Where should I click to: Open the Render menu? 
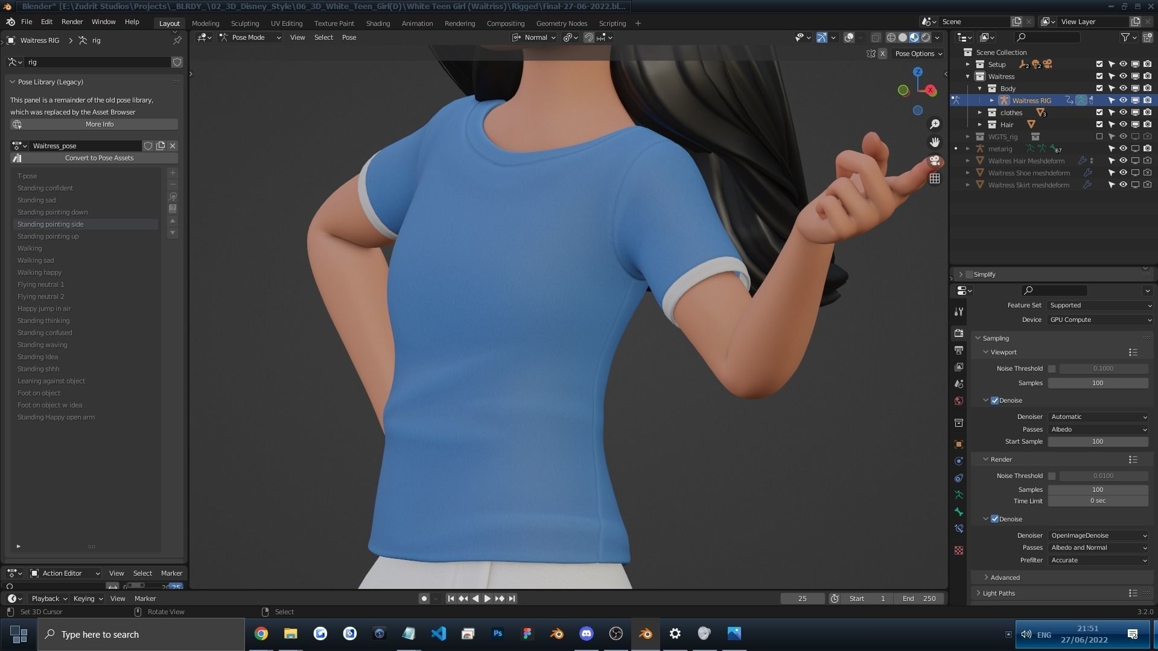[x=72, y=22]
